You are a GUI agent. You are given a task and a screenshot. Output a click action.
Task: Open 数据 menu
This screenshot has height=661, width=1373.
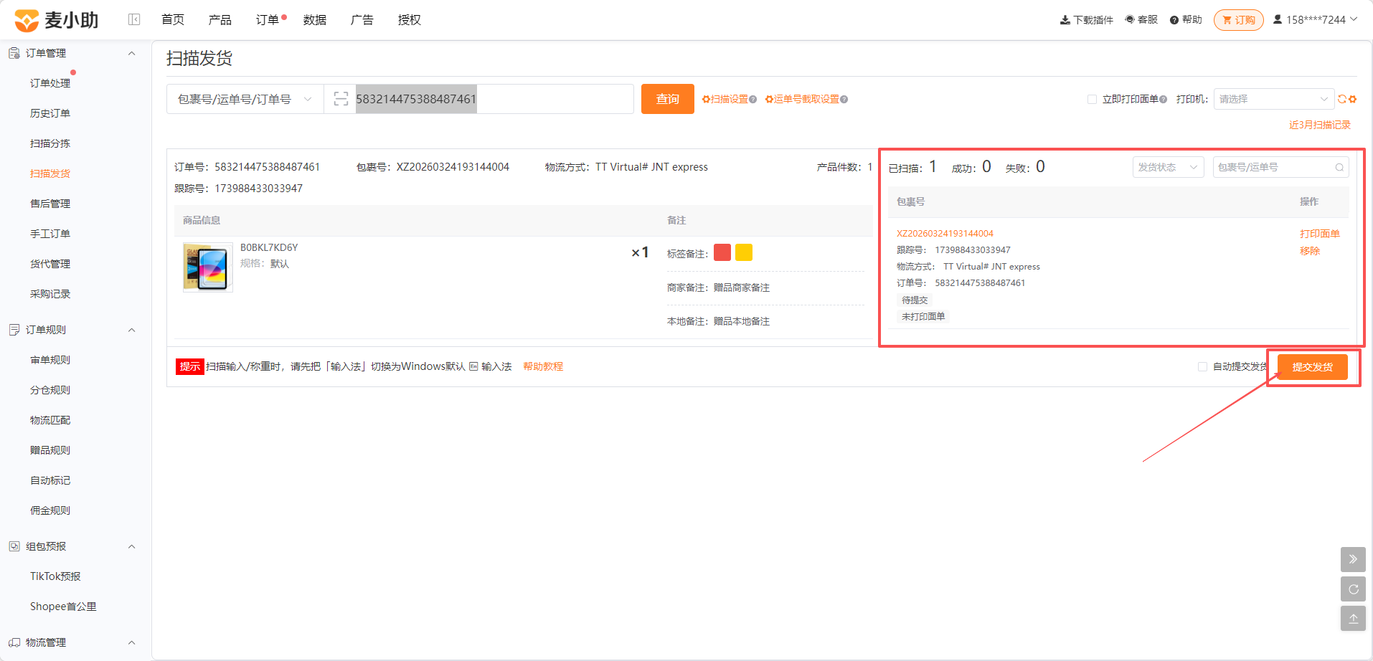coord(315,19)
